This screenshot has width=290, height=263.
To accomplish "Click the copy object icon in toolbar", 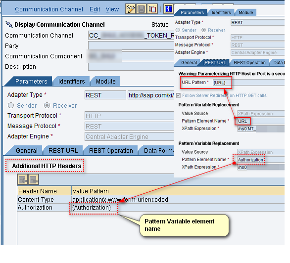I will [152, 9].
